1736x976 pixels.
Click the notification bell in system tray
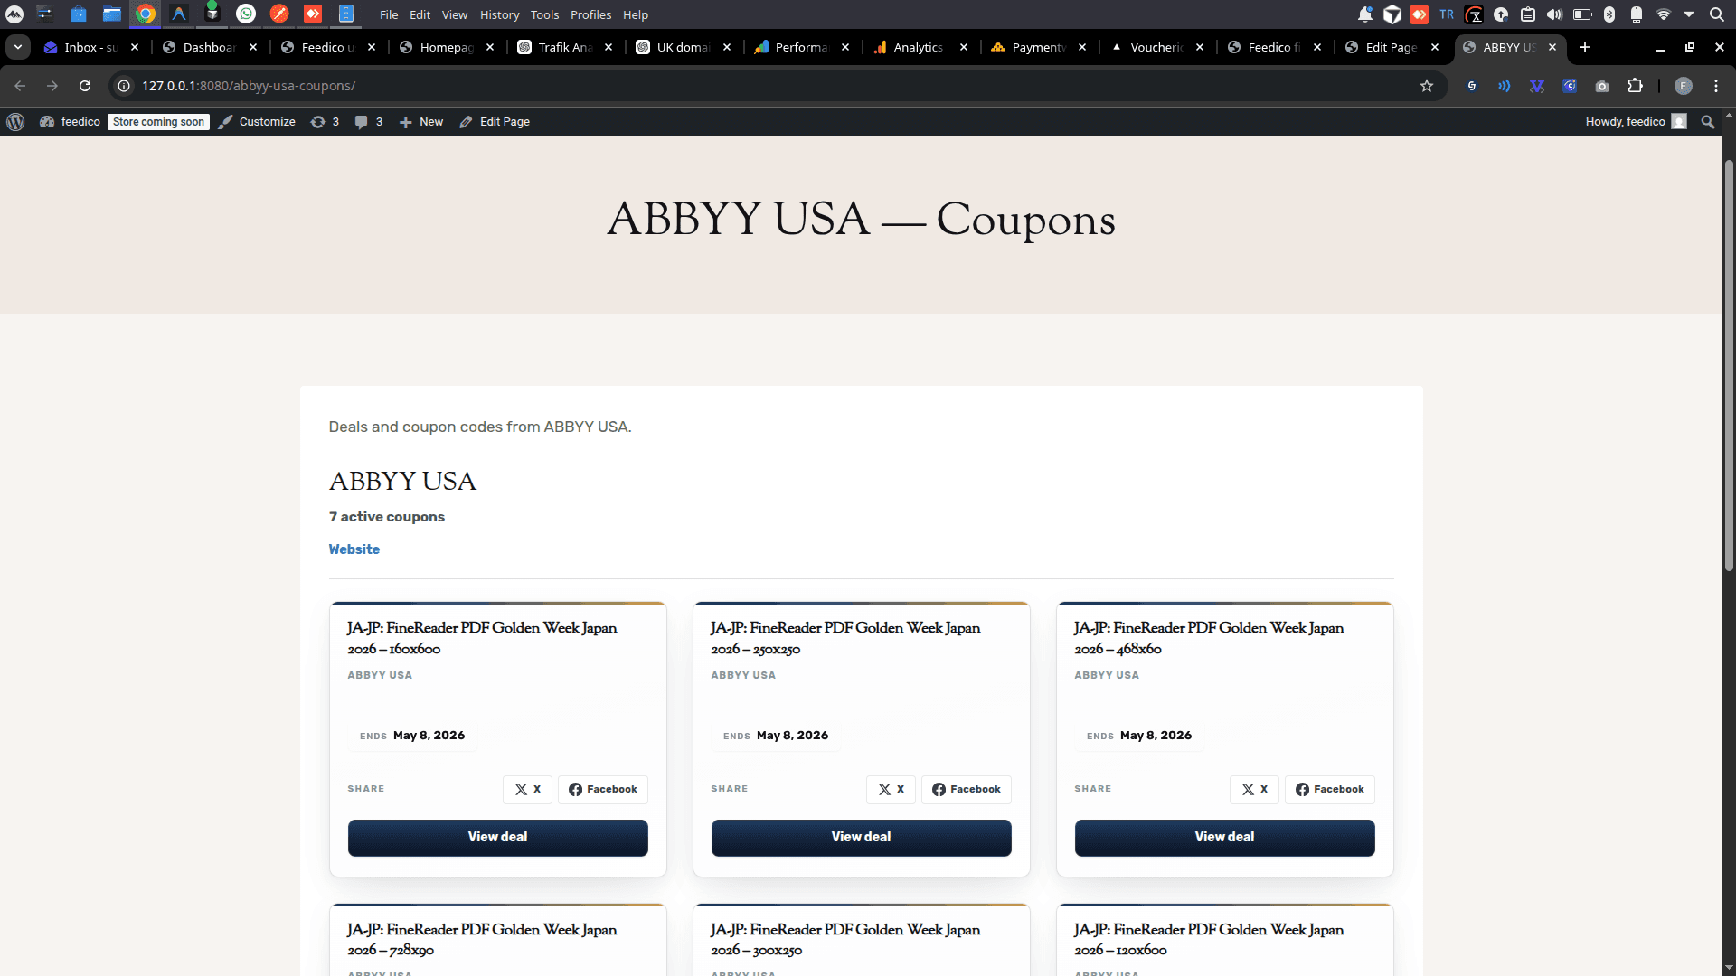(x=1365, y=14)
